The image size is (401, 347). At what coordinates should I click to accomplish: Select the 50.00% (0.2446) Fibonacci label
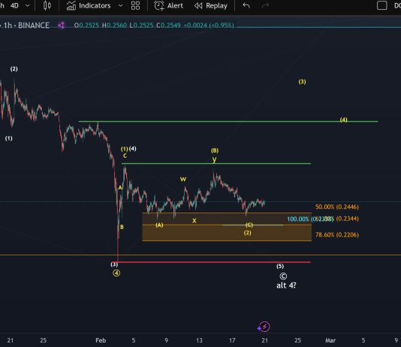click(x=337, y=207)
